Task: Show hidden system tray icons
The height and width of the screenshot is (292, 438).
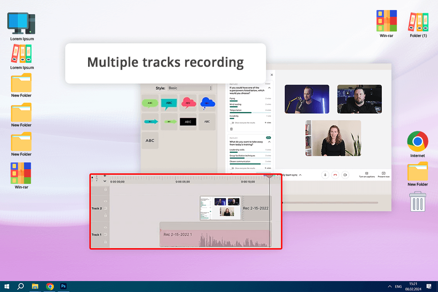Action: point(389,287)
